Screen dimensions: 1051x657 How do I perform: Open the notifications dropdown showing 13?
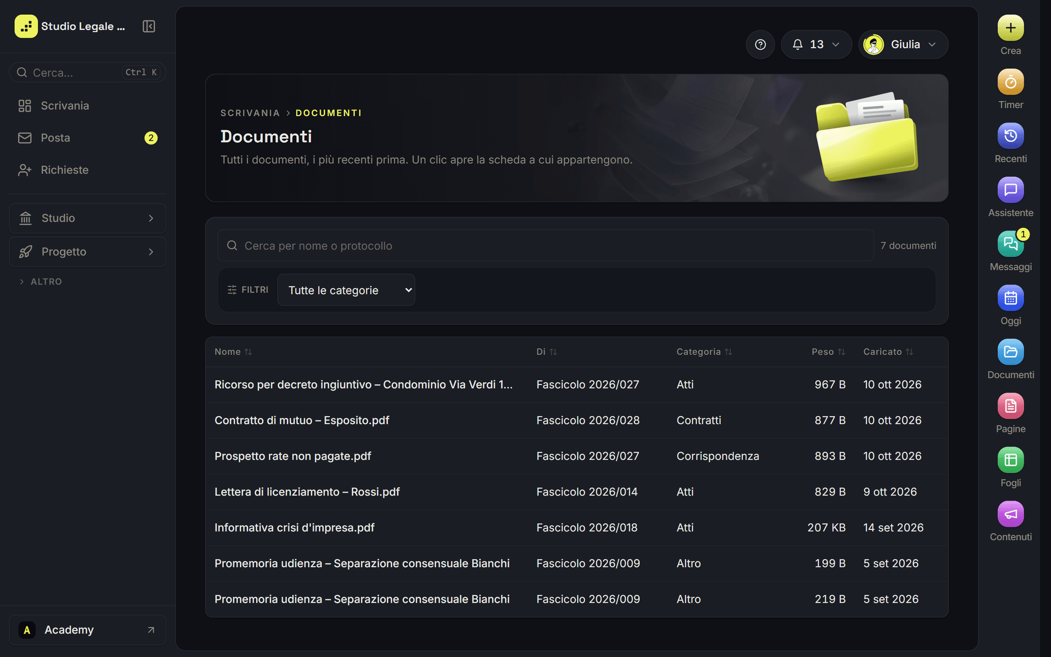point(816,44)
